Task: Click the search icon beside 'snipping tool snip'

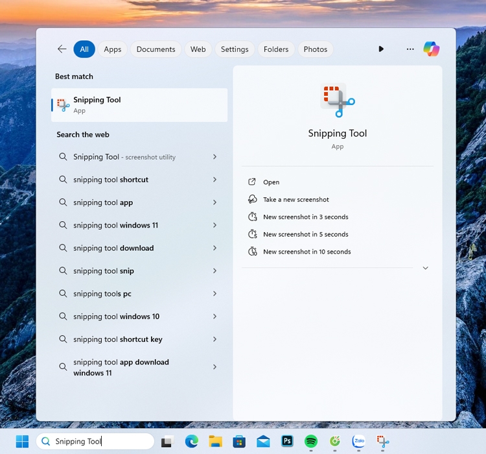Action: coord(63,270)
